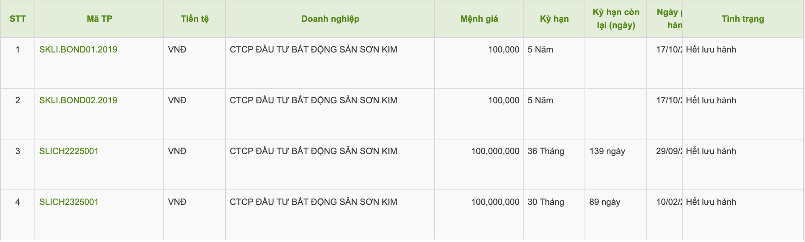Click the Mệnh giá column header
The height and width of the screenshot is (242, 805).
coord(479,19)
